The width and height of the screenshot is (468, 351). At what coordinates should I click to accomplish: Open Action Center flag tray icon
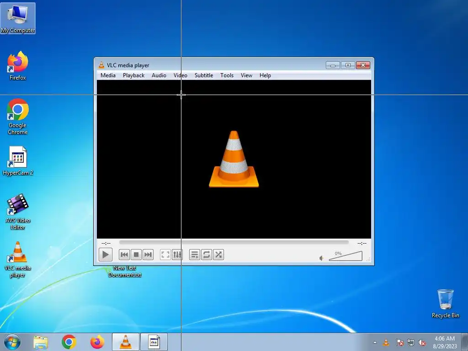(x=399, y=343)
